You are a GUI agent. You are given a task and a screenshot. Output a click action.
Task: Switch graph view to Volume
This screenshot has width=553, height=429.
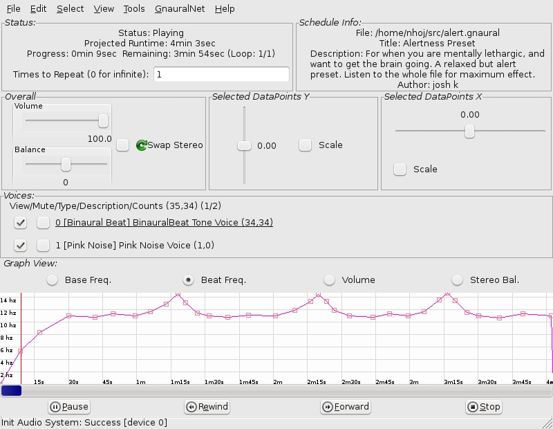(330, 280)
